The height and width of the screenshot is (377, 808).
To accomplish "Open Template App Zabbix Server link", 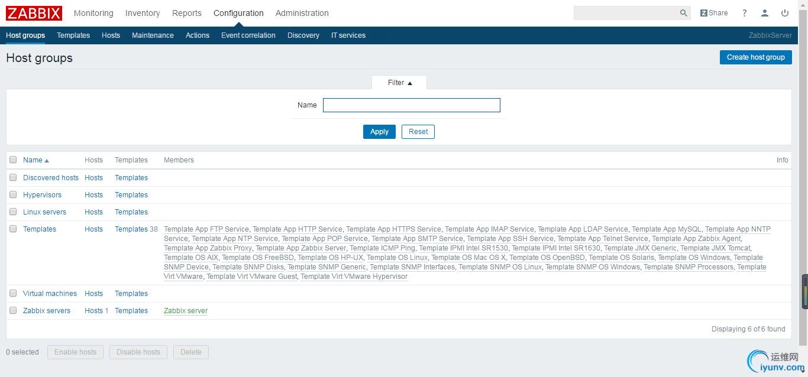I will [300, 248].
